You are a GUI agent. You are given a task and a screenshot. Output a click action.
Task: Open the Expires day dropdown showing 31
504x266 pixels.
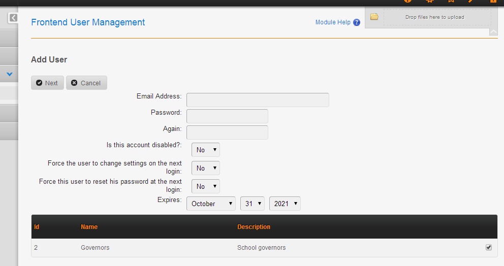252,204
